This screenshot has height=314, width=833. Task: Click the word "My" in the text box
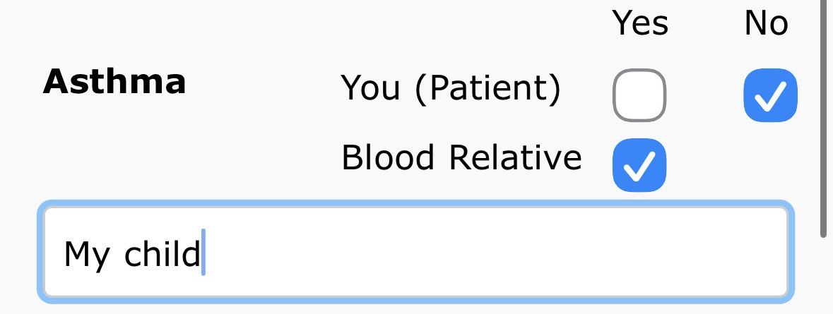coord(85,254)
